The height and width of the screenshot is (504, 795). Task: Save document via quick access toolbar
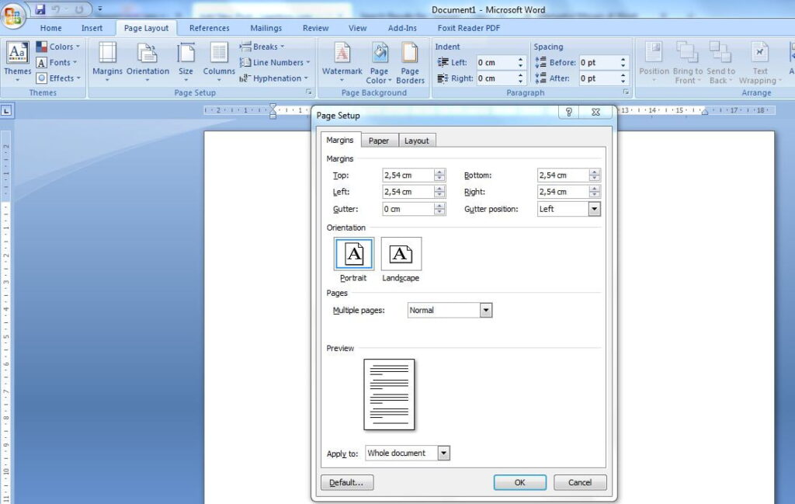(x=40, y=9)
